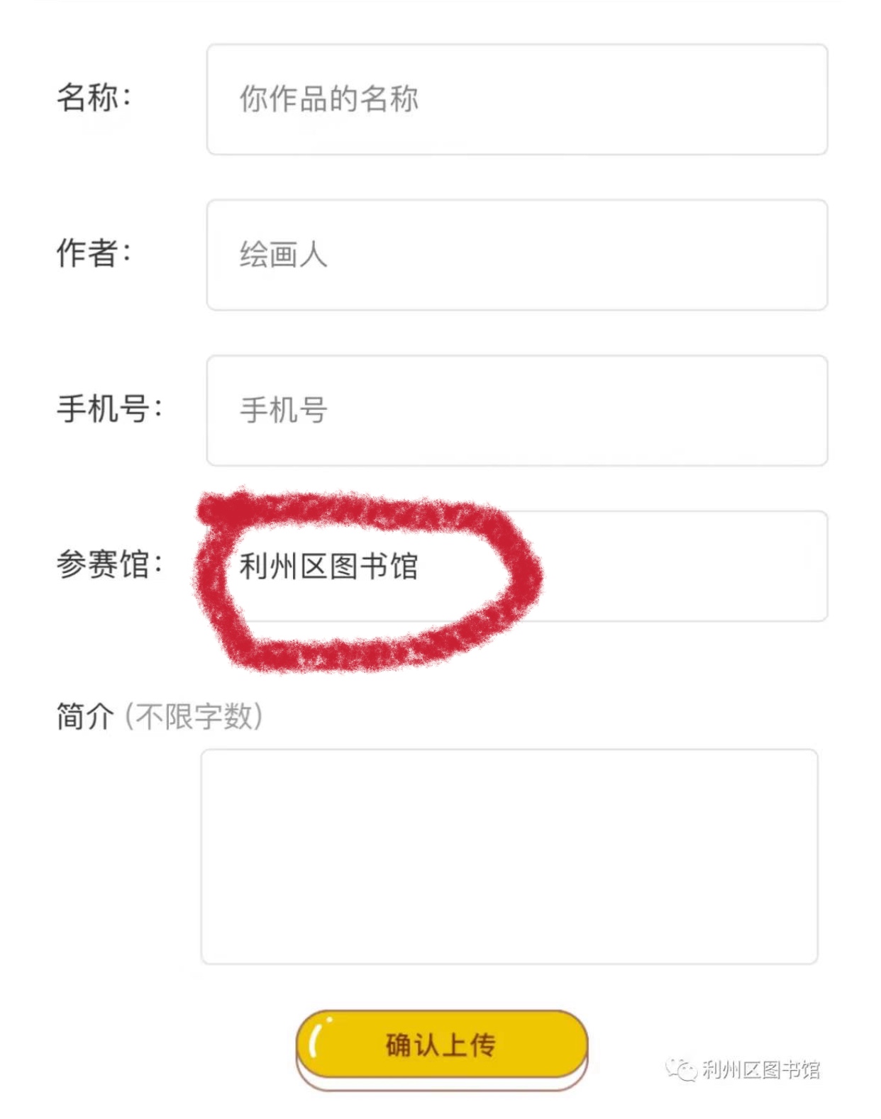This screenshot has height=1119, width=881.
Task: Tap the 手机号: label text
Action: tap(109, 408)
